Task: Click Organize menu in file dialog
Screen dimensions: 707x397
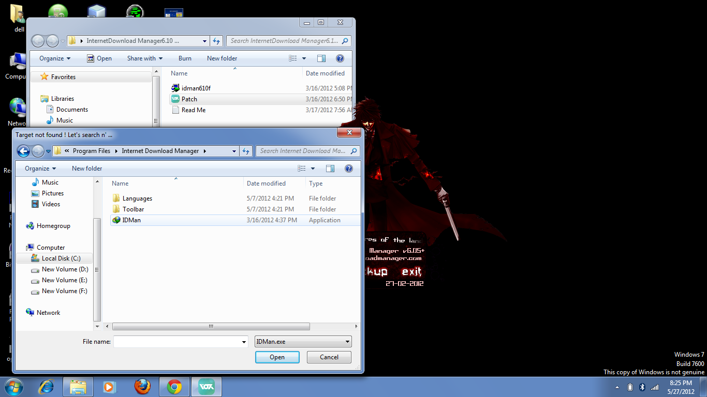Action: 40,169
